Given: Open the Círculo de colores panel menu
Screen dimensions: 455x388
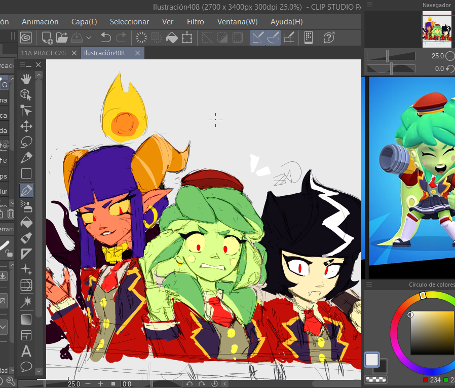Looking at the screenshot, I should click(x=369, y=285).
